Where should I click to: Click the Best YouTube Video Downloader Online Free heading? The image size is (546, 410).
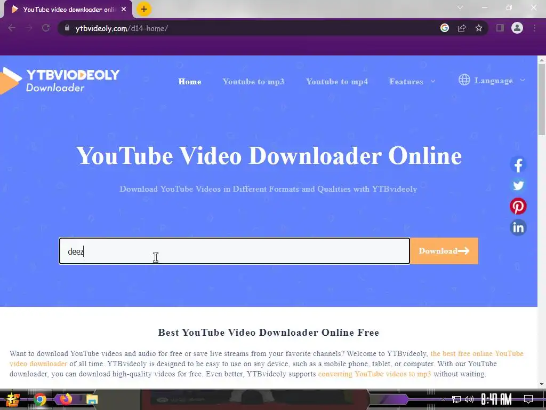tap(269, 332)
